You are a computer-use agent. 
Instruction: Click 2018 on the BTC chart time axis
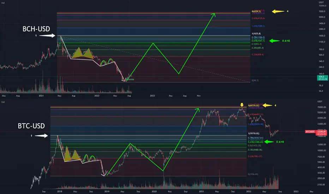tap(60, 192)
